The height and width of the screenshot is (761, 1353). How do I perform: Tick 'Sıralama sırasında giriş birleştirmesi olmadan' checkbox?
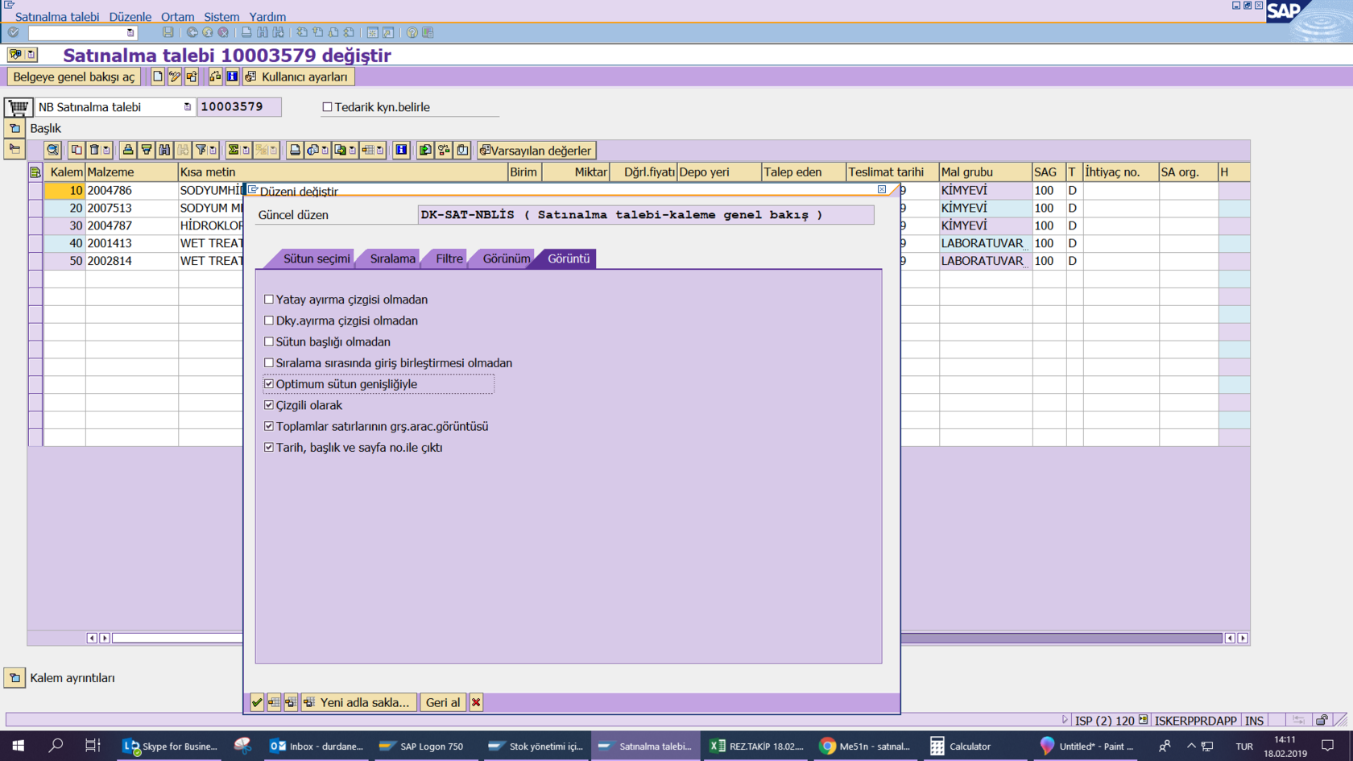click(x=269, y=363)
